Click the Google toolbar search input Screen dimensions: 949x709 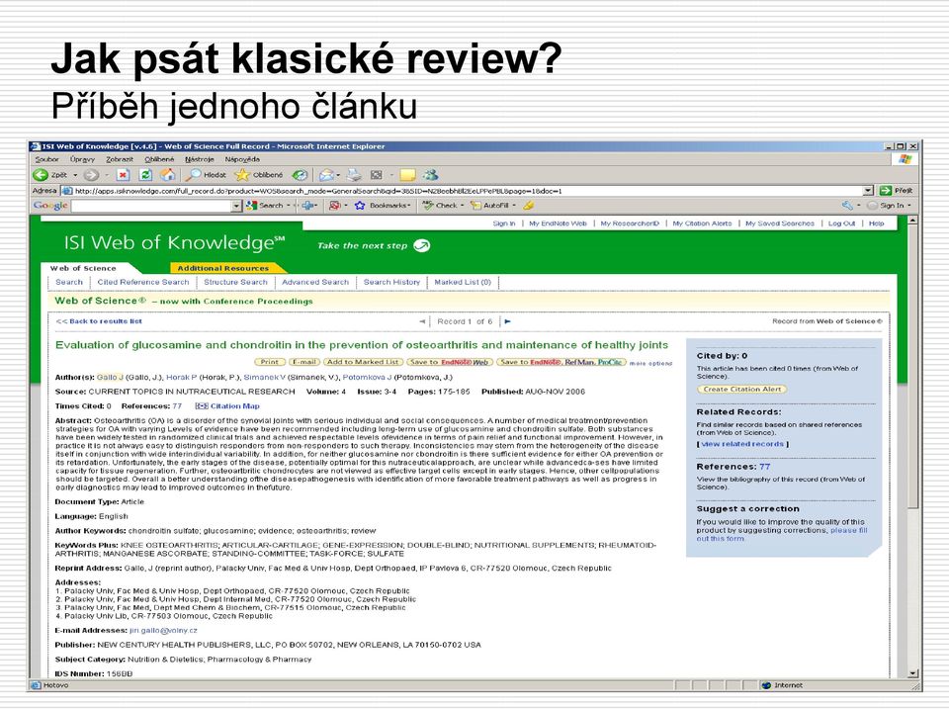pyautogui.click(x=152, y=206)
